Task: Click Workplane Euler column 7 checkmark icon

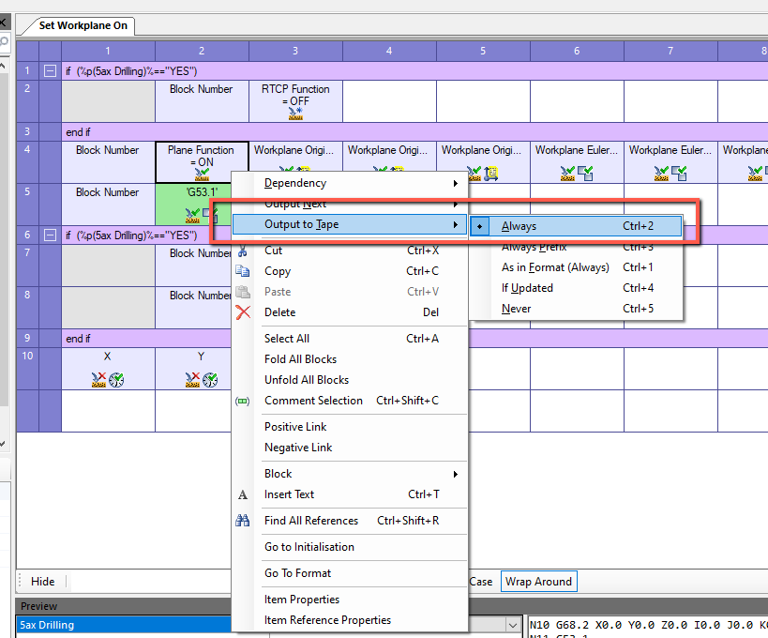Action: click(661, 173)
